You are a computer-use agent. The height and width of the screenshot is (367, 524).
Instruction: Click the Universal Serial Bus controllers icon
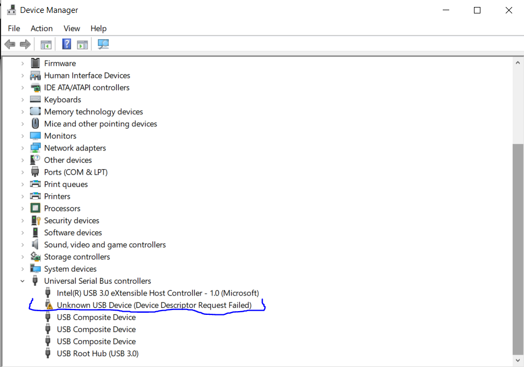coord(35,280)
